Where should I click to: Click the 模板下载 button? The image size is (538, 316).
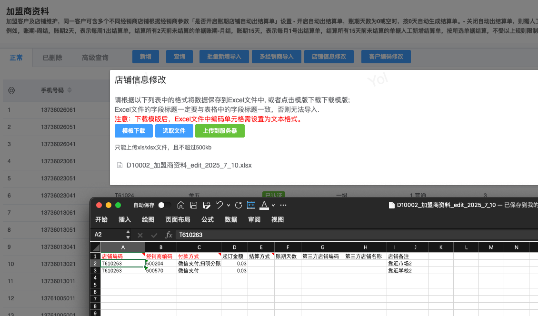click(133, 131)
